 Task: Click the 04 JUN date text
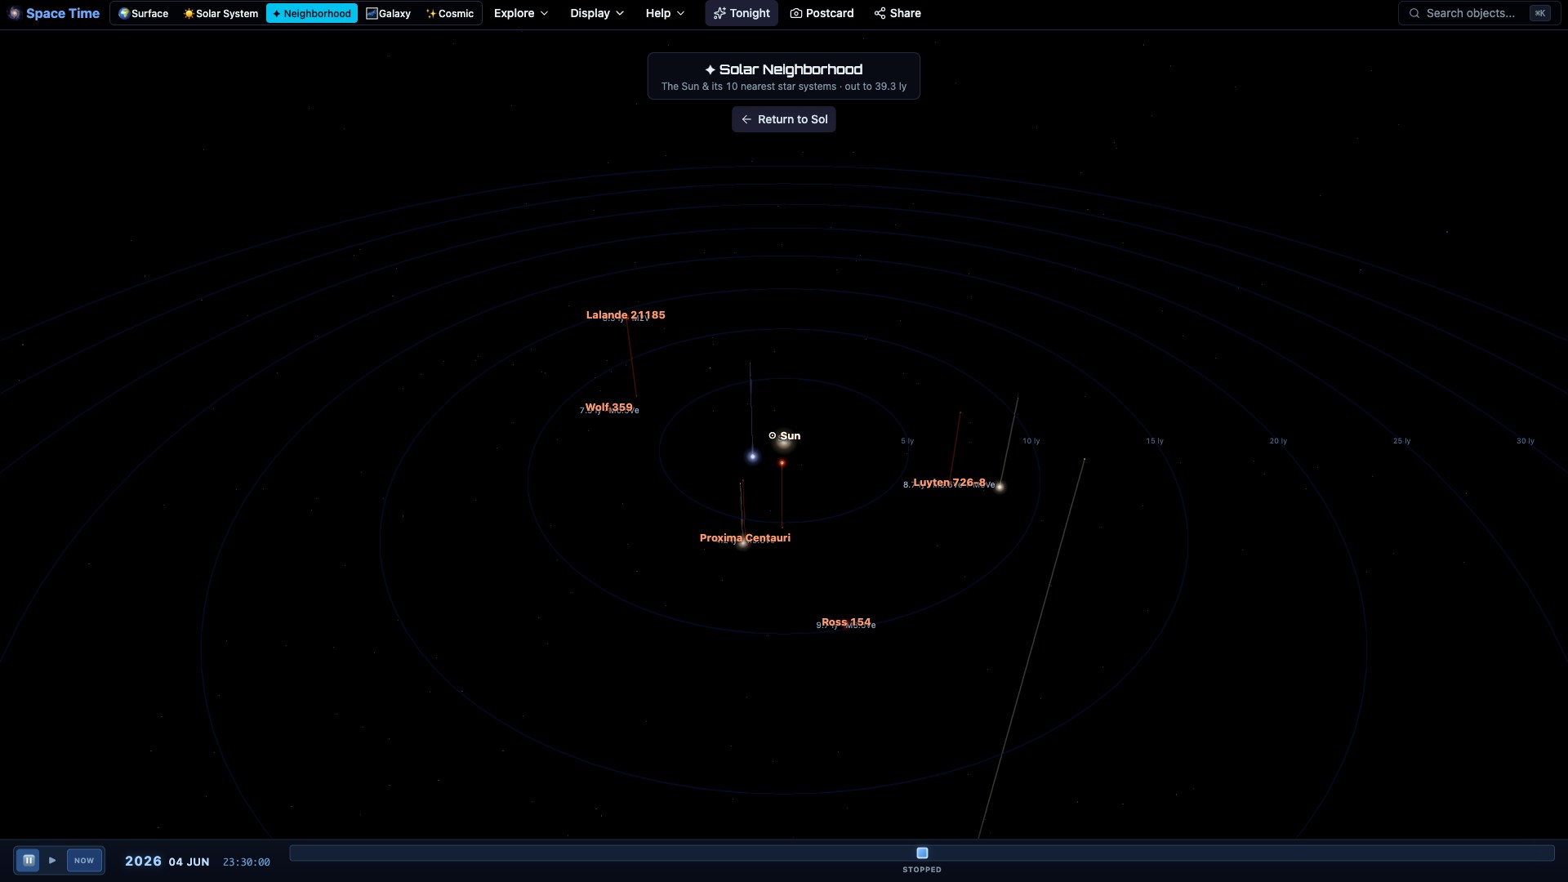pyautogui.click(x=189, y=862)
